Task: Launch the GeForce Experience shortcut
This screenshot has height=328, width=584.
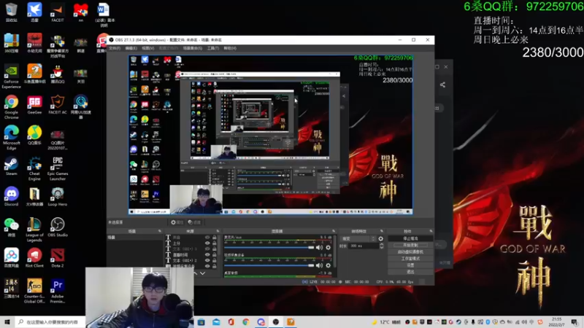Action: click(x=11, y=77)
